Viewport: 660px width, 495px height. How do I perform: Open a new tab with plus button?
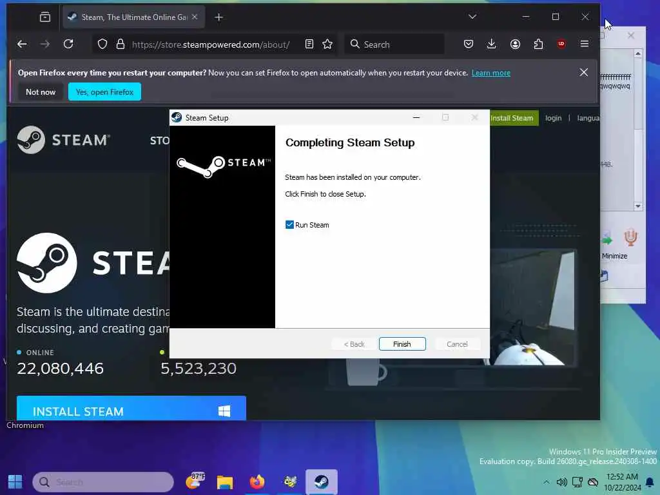pos(219,17)
